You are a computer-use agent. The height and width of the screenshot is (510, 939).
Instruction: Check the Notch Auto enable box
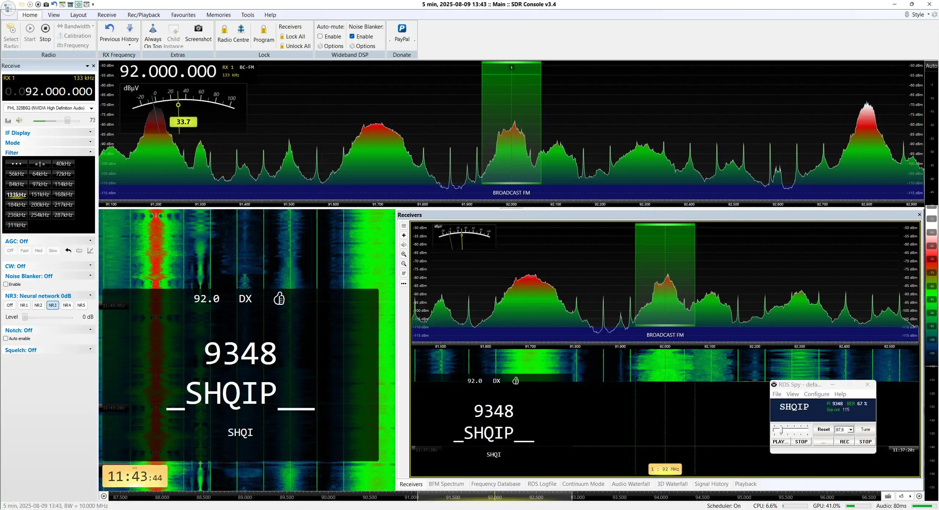6,339
